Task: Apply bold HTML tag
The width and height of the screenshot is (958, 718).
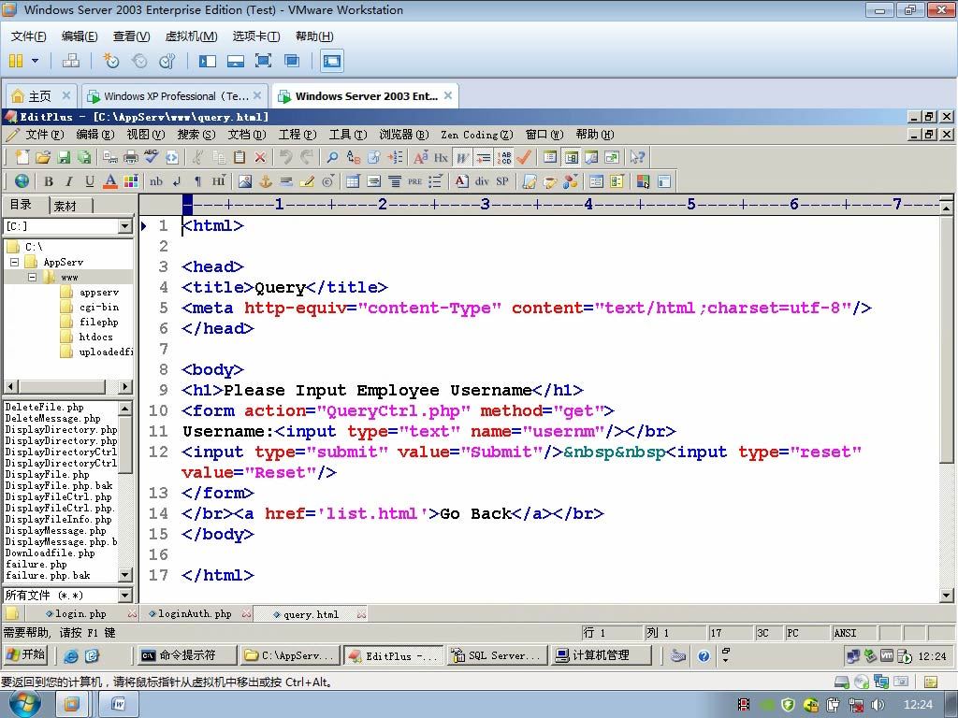Action: (x=49, y=181)
